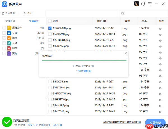This screenshot has width=168, height=129.
Task: Click the search magnifier icon
Action: pos(123,13)
